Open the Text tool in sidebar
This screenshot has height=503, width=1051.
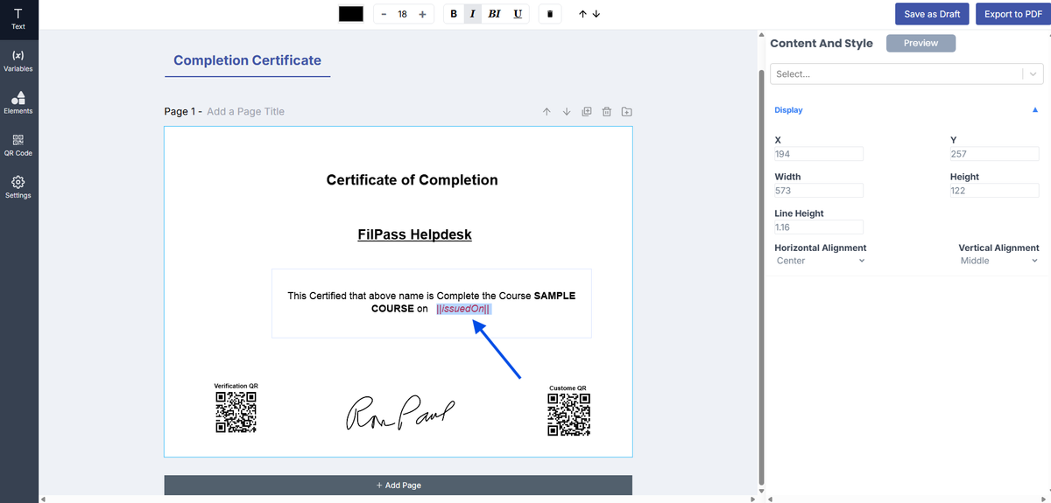18,19
